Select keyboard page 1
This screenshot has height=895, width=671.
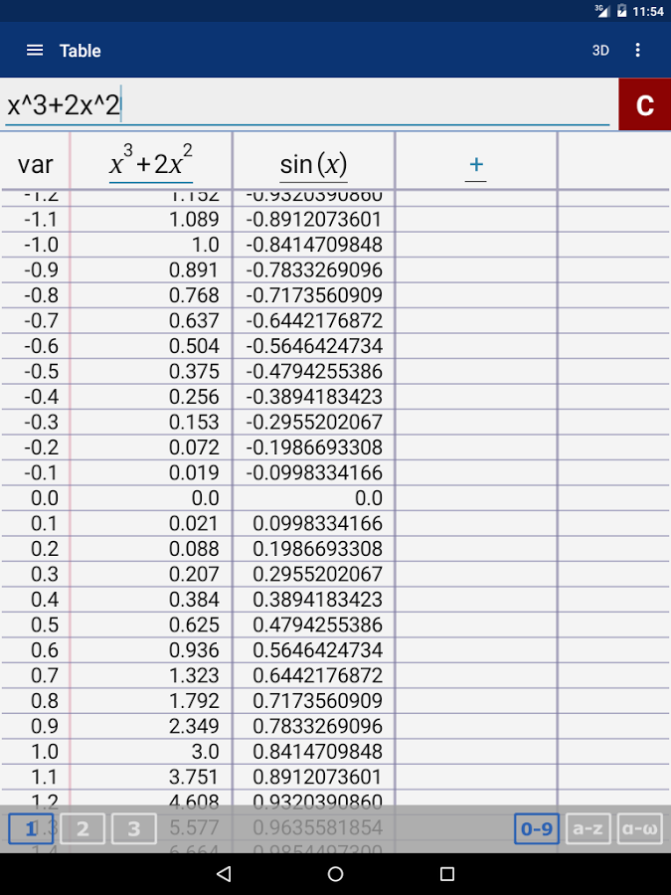(31, 828)
